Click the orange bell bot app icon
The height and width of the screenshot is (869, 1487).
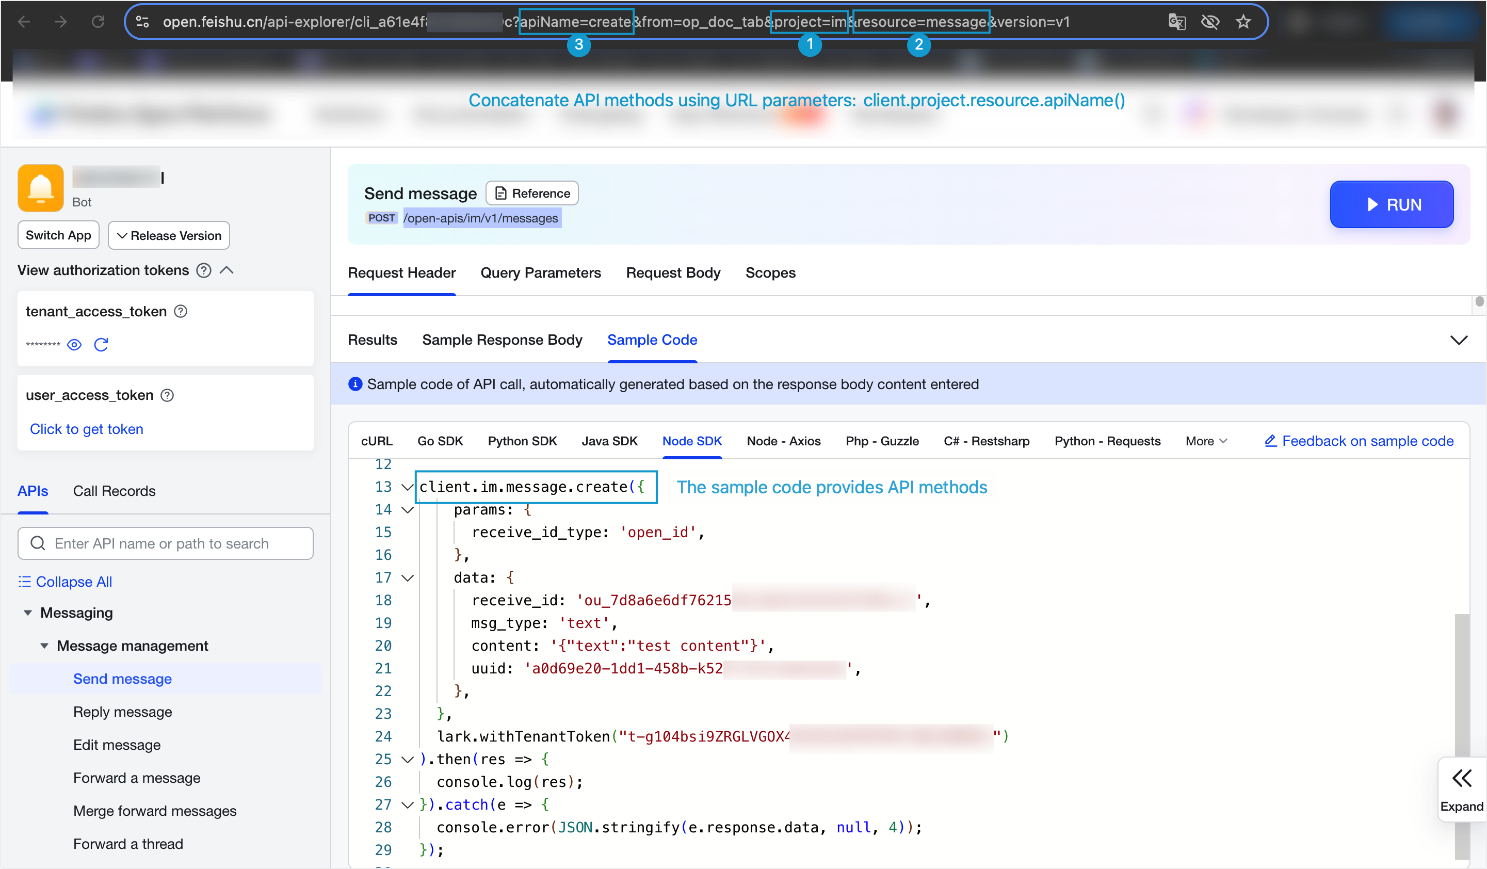point(41,188)
